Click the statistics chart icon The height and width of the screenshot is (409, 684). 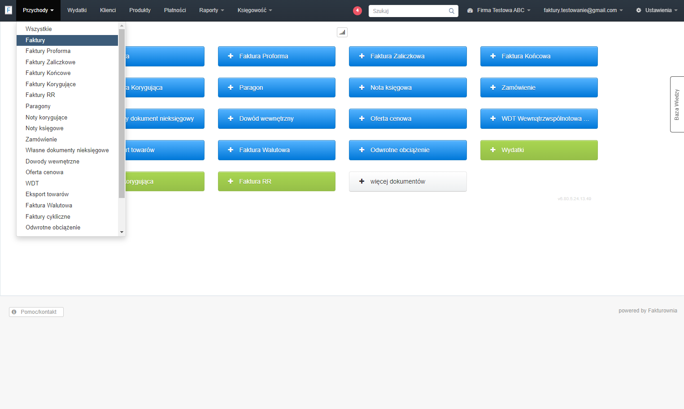coord(342,32)
